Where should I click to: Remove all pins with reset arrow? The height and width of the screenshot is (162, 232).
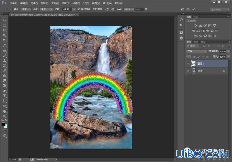[x=182, y=9]
